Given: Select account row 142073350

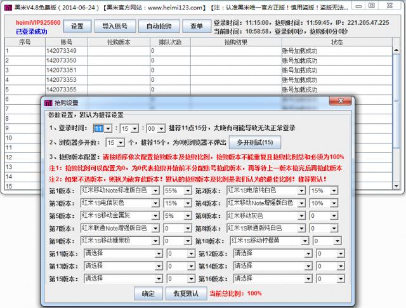Looking at the screenshot, I should tap(199, 61).
